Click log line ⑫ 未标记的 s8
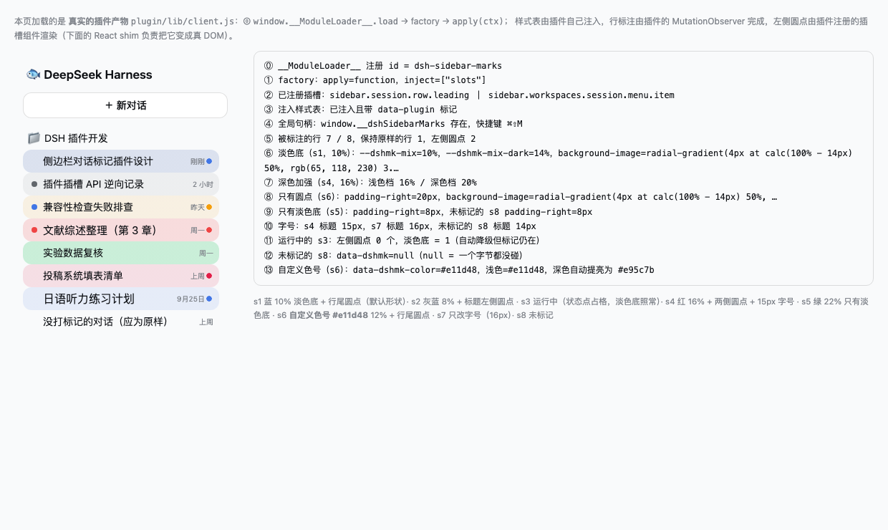This screenshot has height=530, width=888. tap(392, 256)
